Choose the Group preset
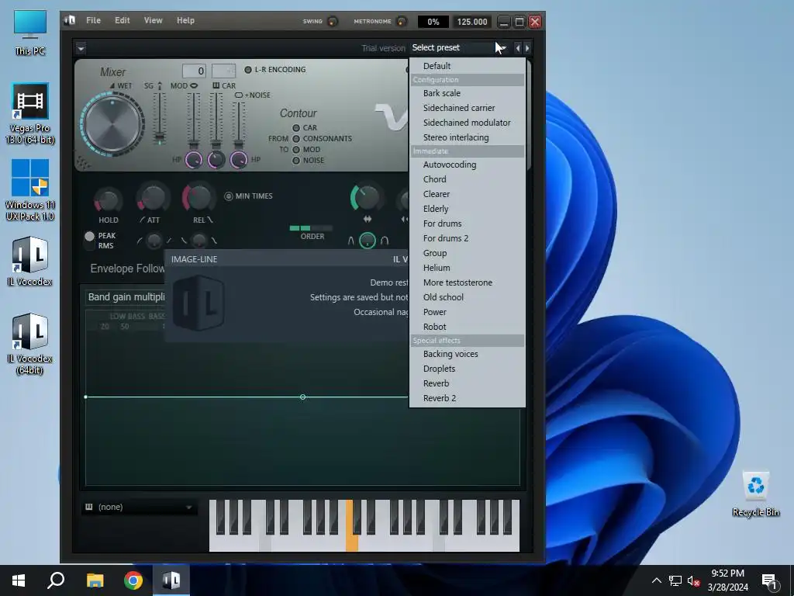The image size is (794, 596). (x=467, y=253)
